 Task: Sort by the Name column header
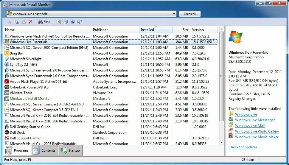coord(47,30)
